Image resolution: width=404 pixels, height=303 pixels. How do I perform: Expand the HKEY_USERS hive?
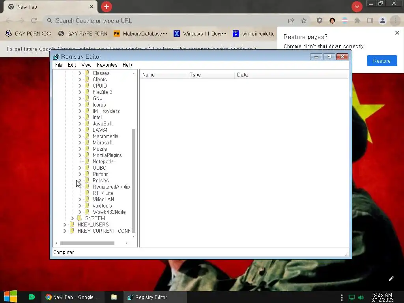[x=65, y=224]
